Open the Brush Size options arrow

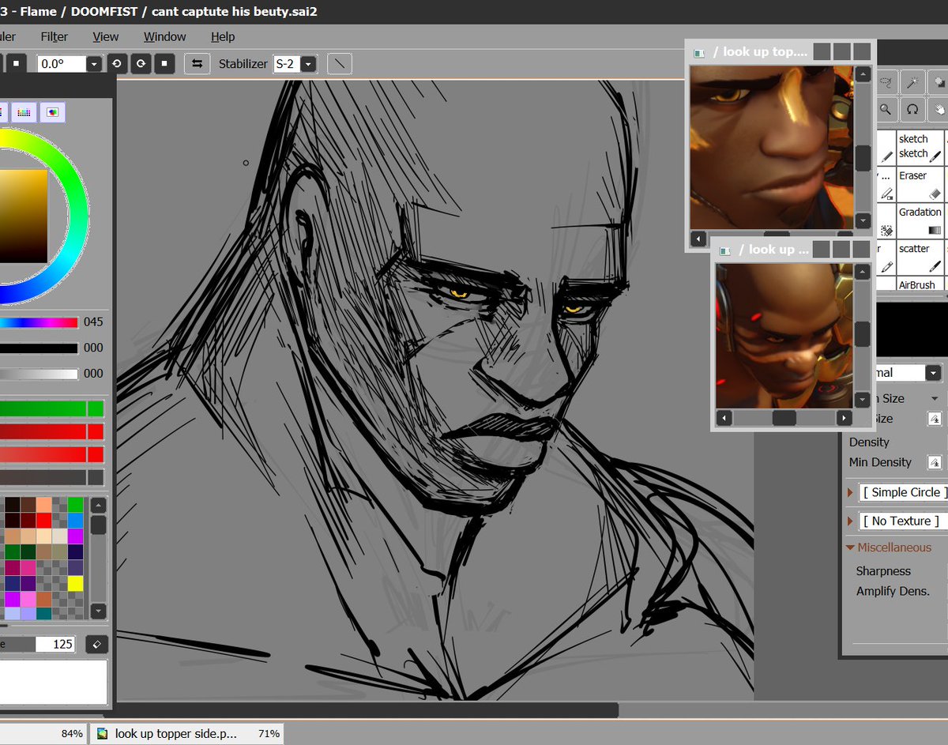[x=935, y=398]
